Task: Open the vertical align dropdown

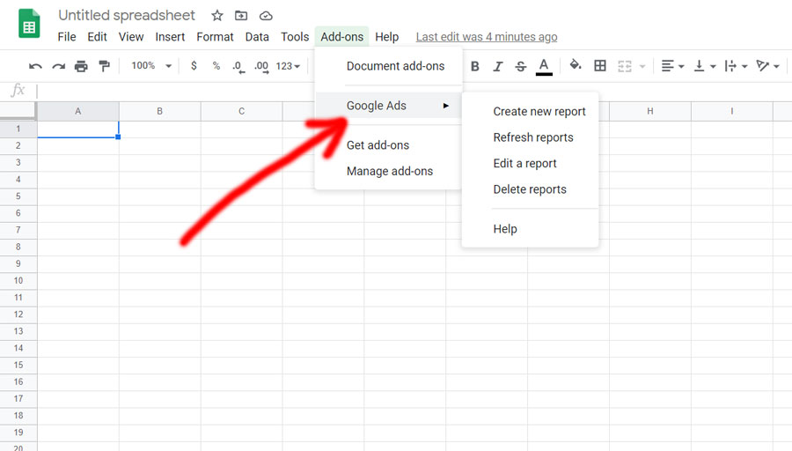Action: [705, 66]
